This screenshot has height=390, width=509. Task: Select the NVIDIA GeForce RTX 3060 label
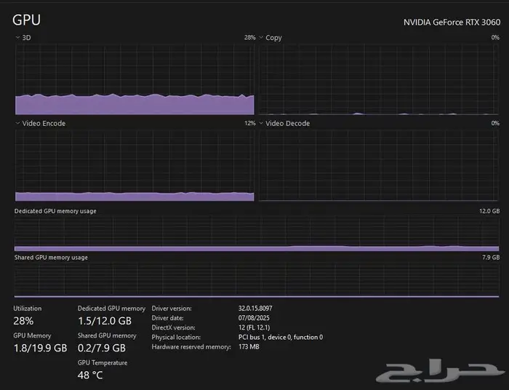[452, 22]
